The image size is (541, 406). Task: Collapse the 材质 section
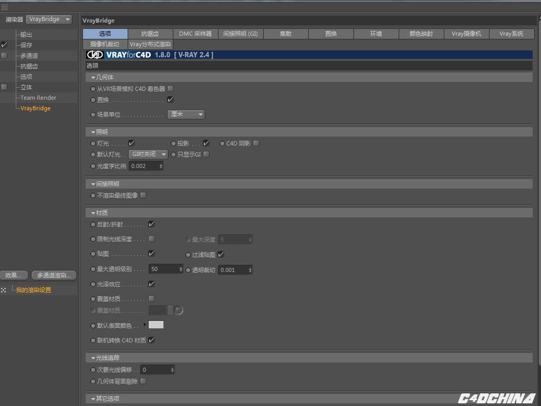pyautogui.click(x=93, y=213)
